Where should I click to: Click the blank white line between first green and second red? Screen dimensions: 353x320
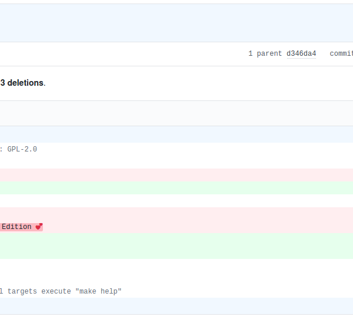point(176,201)
